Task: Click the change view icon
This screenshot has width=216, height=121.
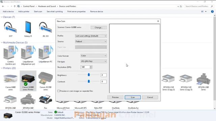Action: point(202,11)
